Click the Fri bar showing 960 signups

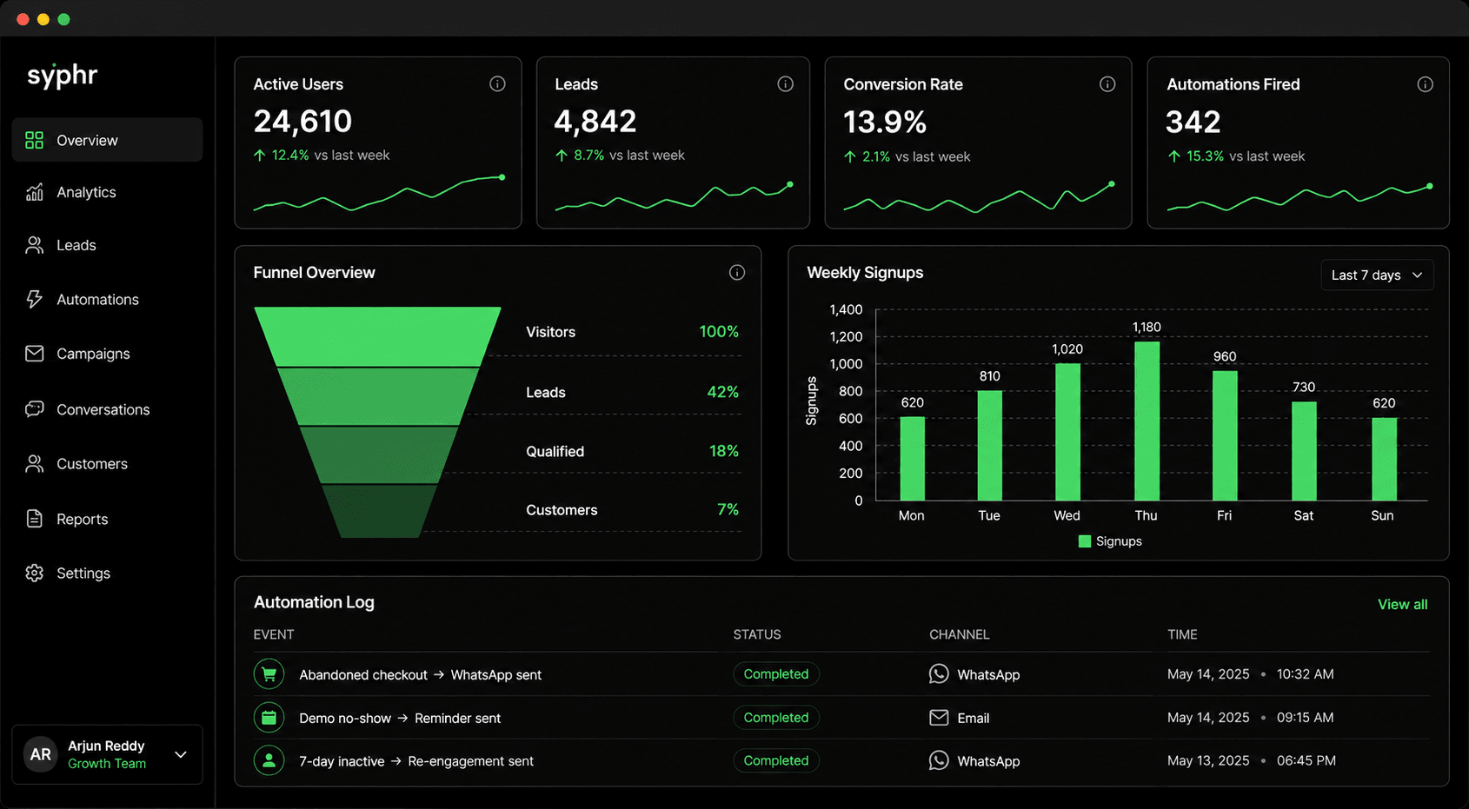click(x=1225, y=436)
